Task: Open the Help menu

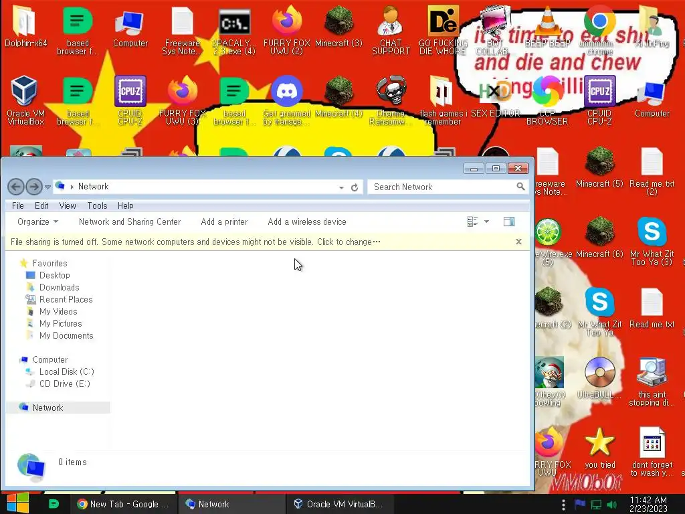Action: (125, 205)
